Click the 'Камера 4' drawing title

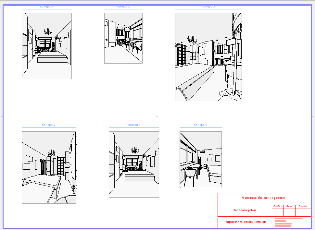tap(48, 125)
